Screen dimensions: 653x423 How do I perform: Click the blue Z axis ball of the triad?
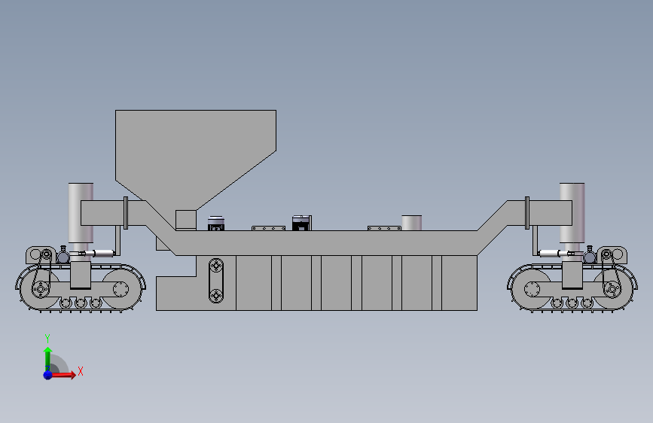coord(47,375)
